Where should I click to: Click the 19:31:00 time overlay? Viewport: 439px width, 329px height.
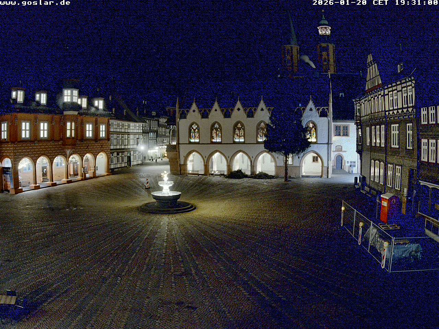pyautogui.click(x=416, y=3)
